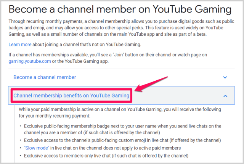
Task: Click the paragraph starting 'Through recurring monthly payments'
Action: pyautogui.click(x=121, y=28)
